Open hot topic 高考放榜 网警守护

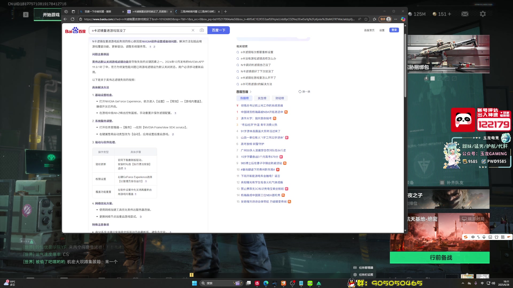click(x=252, y=144)
